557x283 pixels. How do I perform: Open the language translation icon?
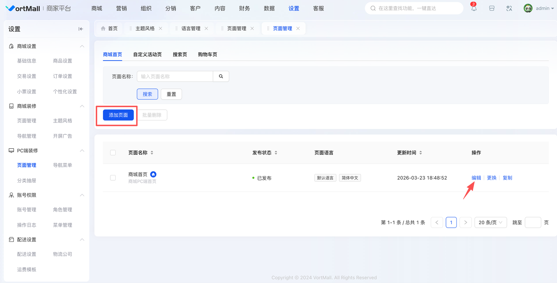coord(509,8)
